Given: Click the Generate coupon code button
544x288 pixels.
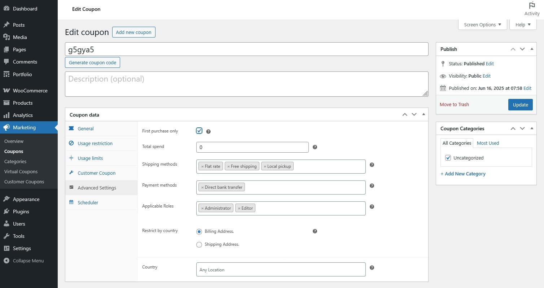Looking at the screenshot, I should 92,62.
